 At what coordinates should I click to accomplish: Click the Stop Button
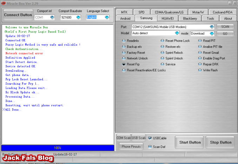pos(221,142)
